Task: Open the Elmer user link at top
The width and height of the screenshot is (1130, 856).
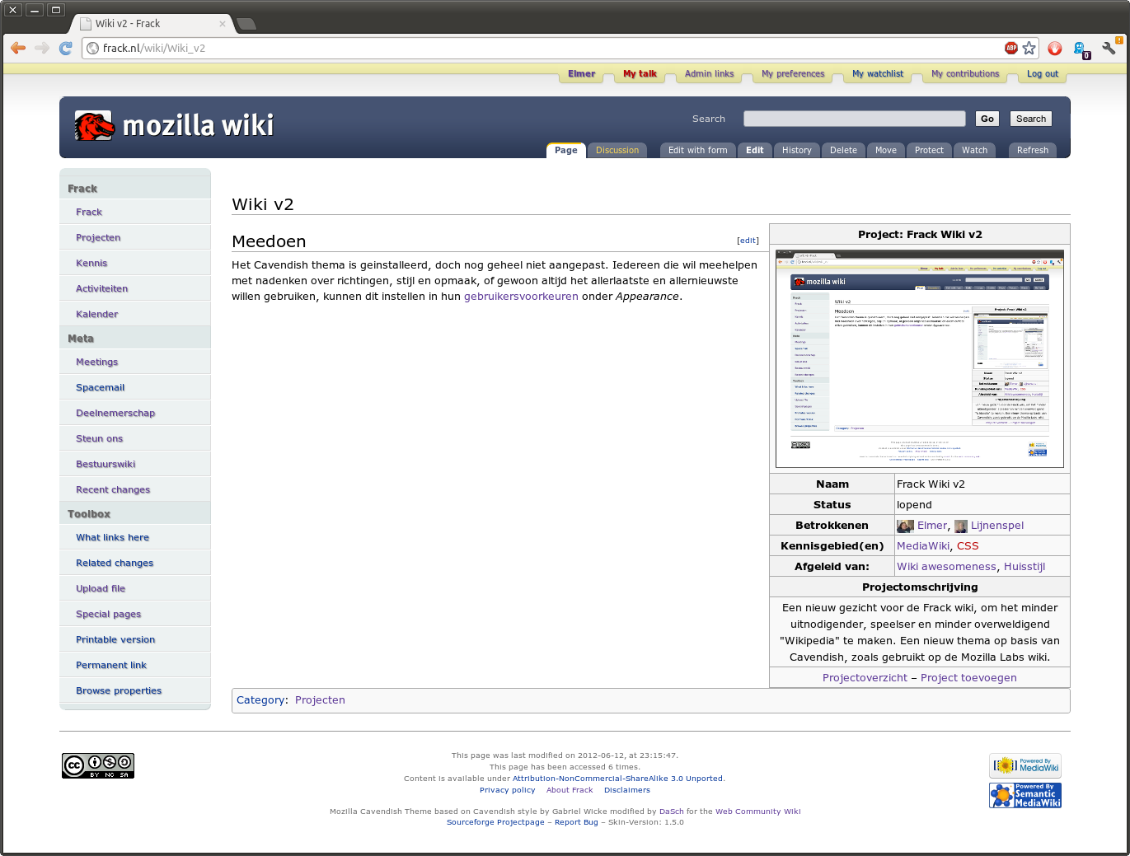Action: pos(582,74)
